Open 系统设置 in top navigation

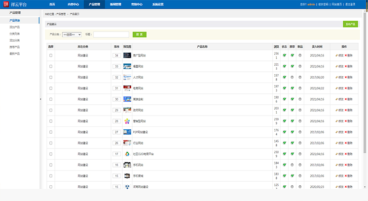click(x=158, y=4)
